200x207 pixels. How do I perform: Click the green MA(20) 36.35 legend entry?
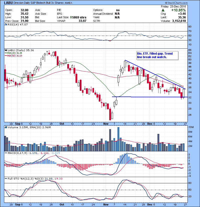(x=13, y=53)
